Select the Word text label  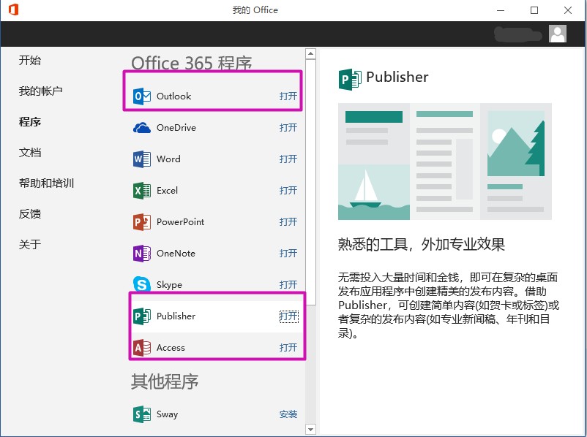click(x=168, y=159)
